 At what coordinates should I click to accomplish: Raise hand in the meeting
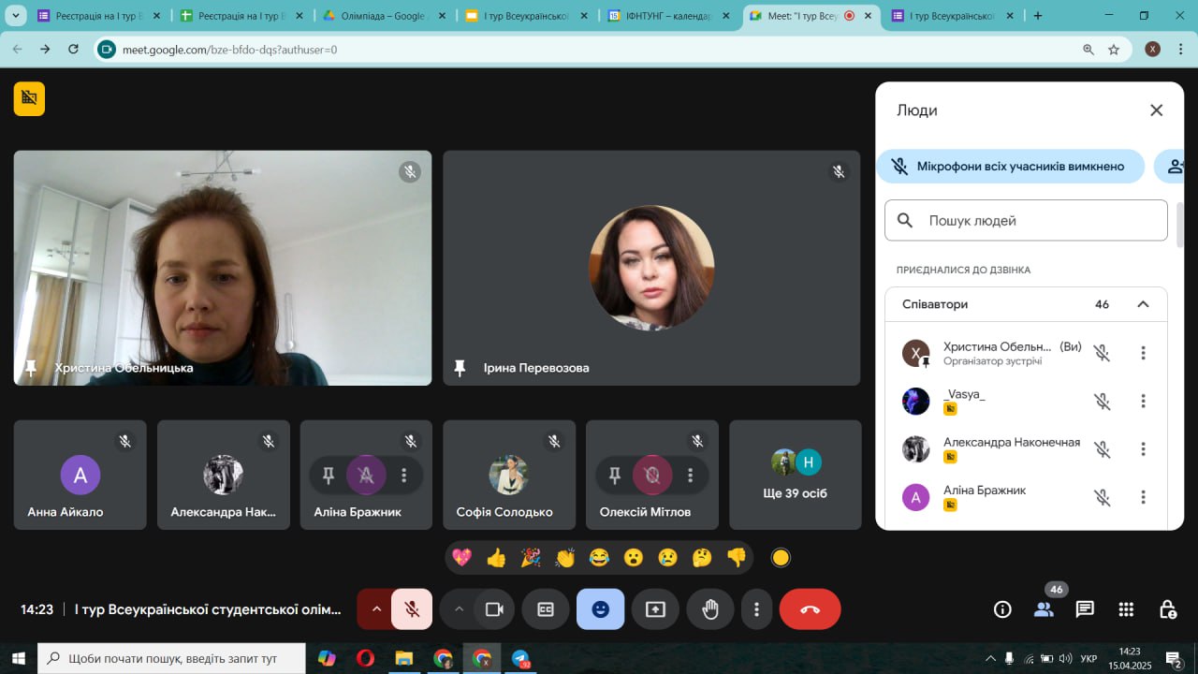tap(710, 609)
